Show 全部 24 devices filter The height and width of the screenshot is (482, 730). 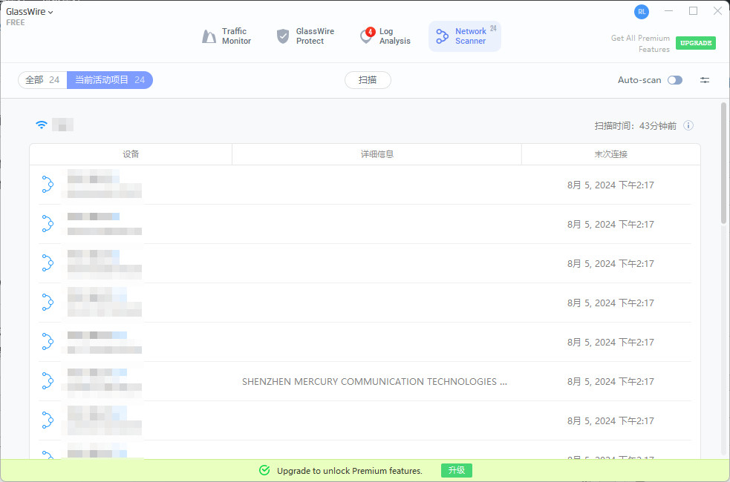[42, 80]
